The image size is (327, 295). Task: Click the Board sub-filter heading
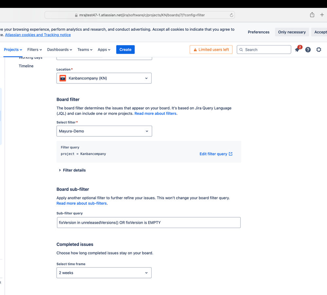[x=73, y=189]
